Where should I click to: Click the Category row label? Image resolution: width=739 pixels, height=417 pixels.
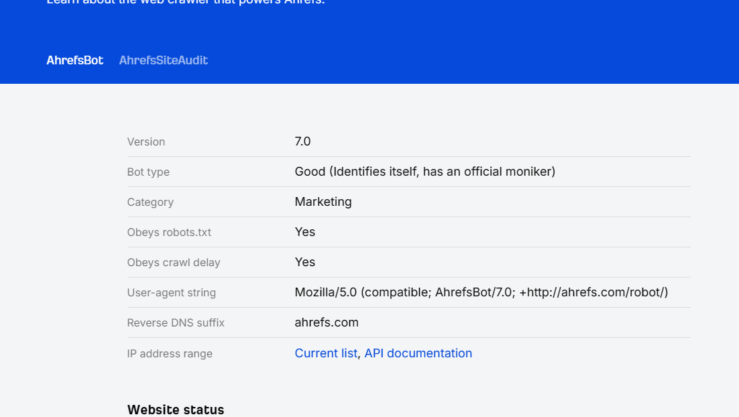(150, 202)
